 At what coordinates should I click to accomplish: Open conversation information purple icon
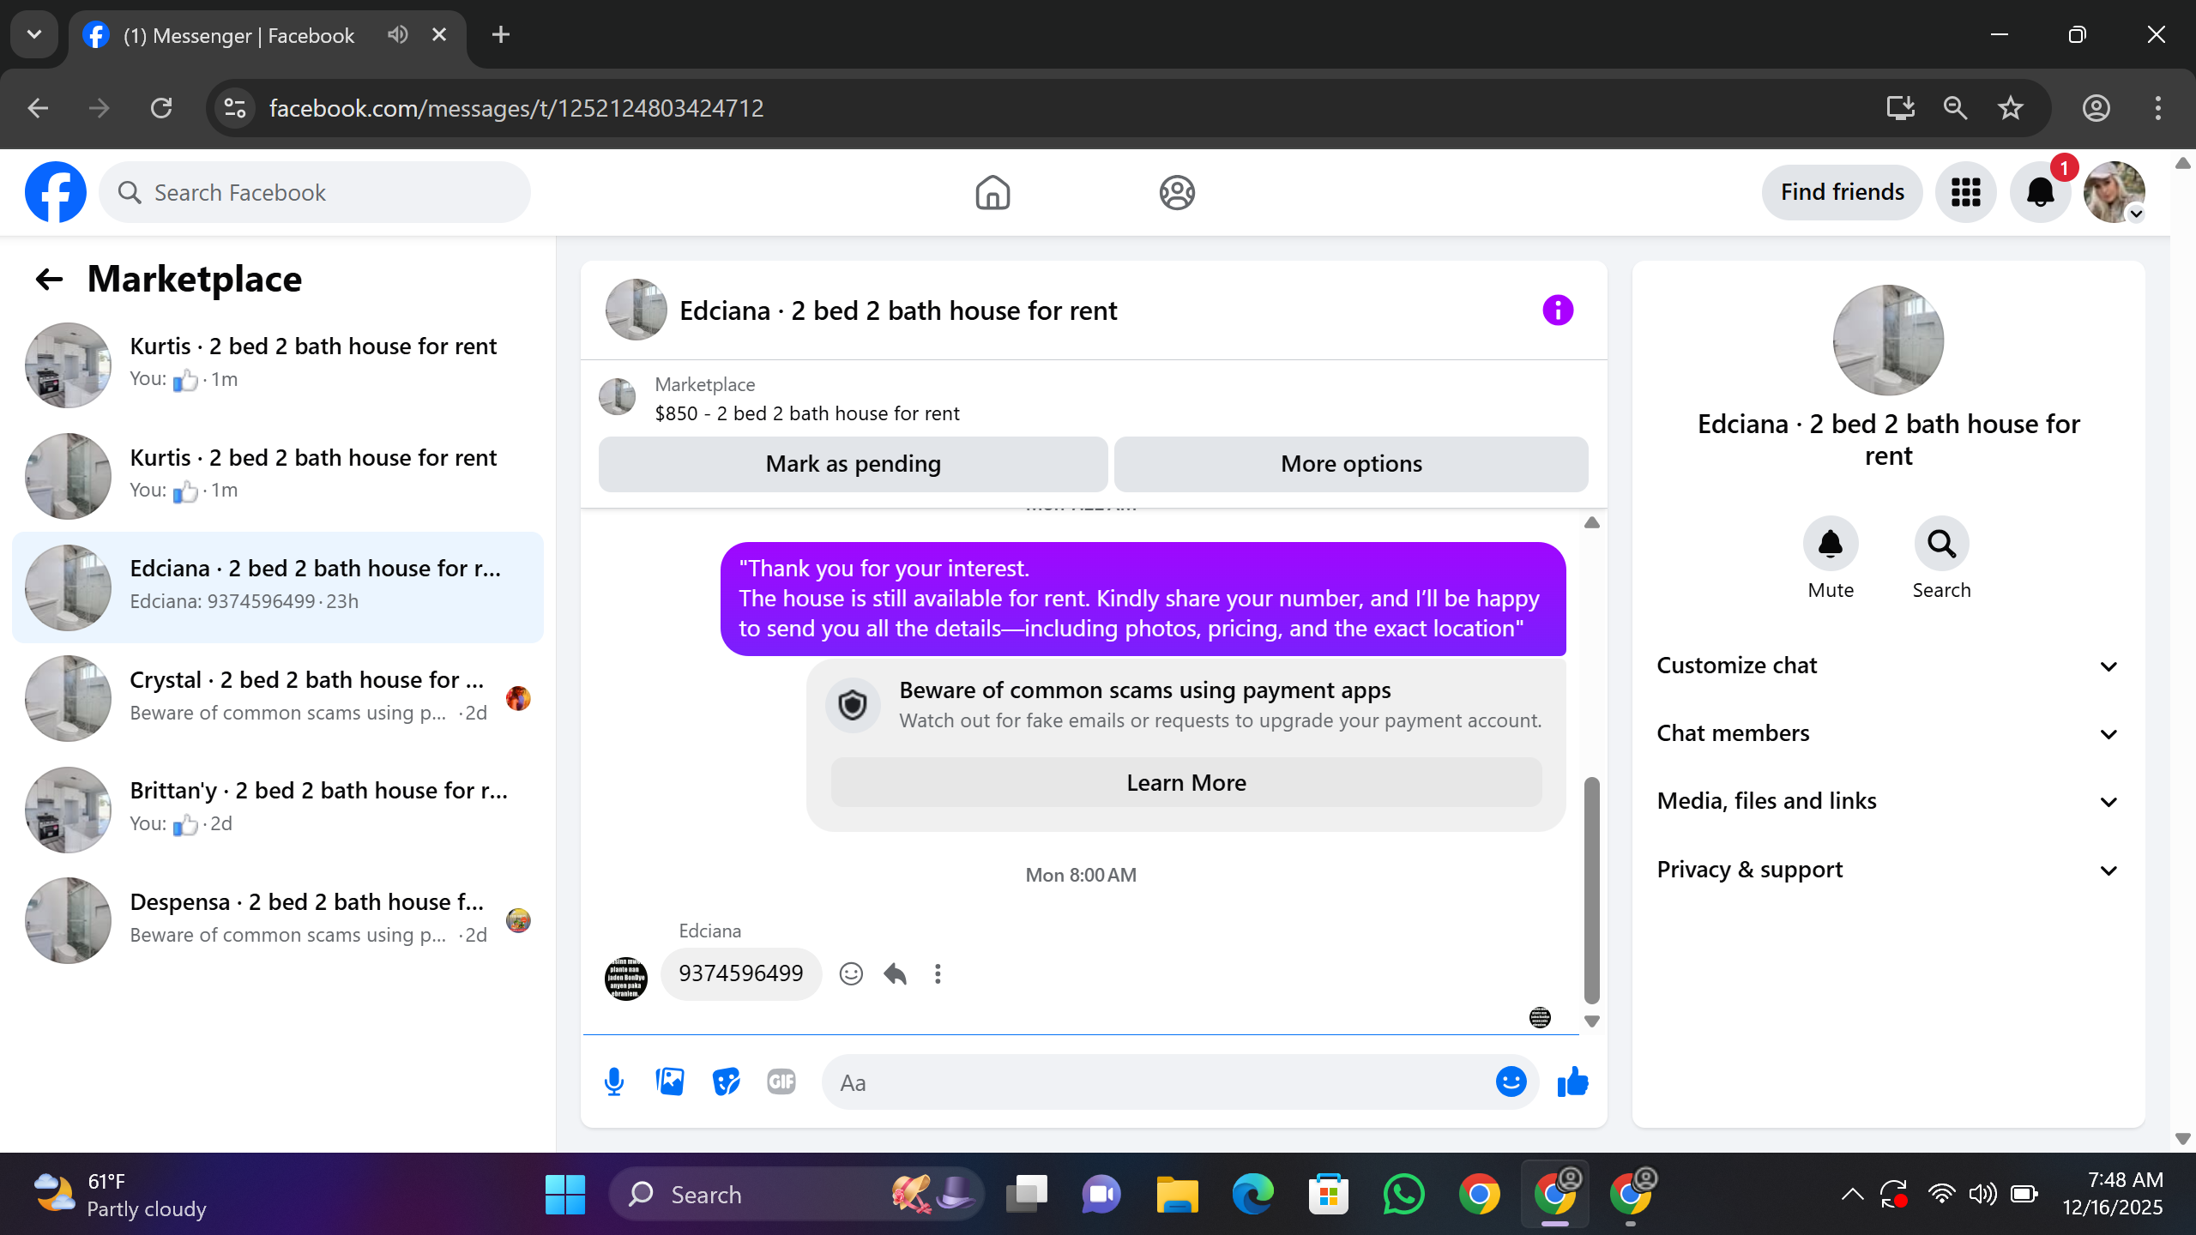tap(1558, 310)
